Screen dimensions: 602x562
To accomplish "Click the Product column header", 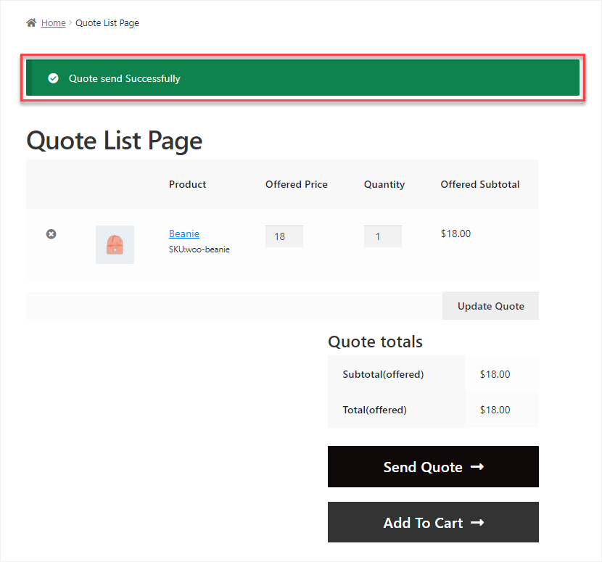I will pyautogui.click(x=187, y=184).
